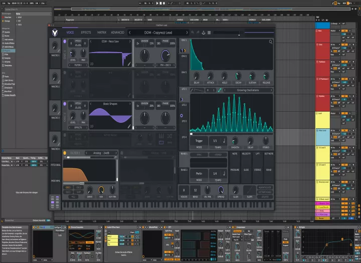Switch to the EFFECTS tab
The height and width of the screenshot is (263, 361).
click(x=86, y=33)
